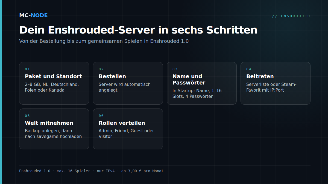Click the MC-NODE logo
Screen dimensions: 328x184
click(x=33, y=16)
